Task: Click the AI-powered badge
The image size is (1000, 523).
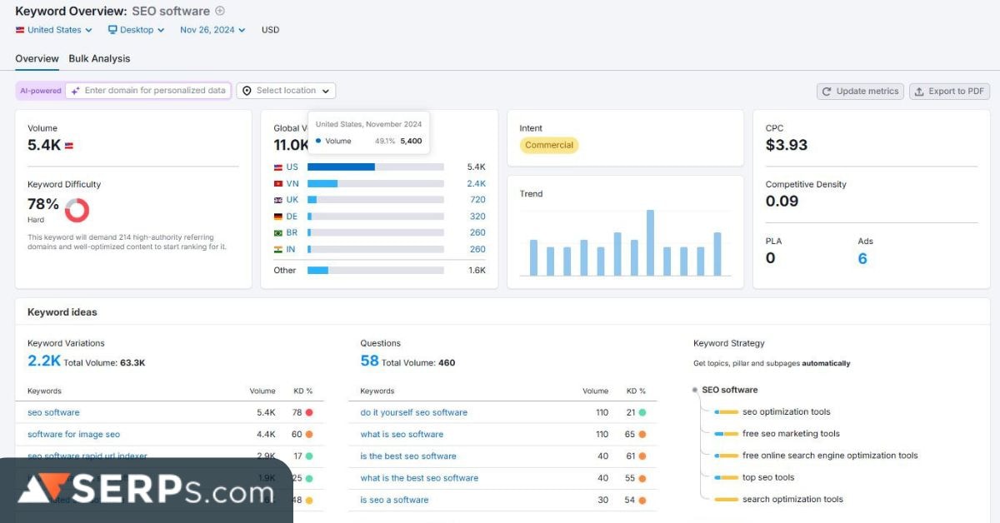Action: point(41,91)
